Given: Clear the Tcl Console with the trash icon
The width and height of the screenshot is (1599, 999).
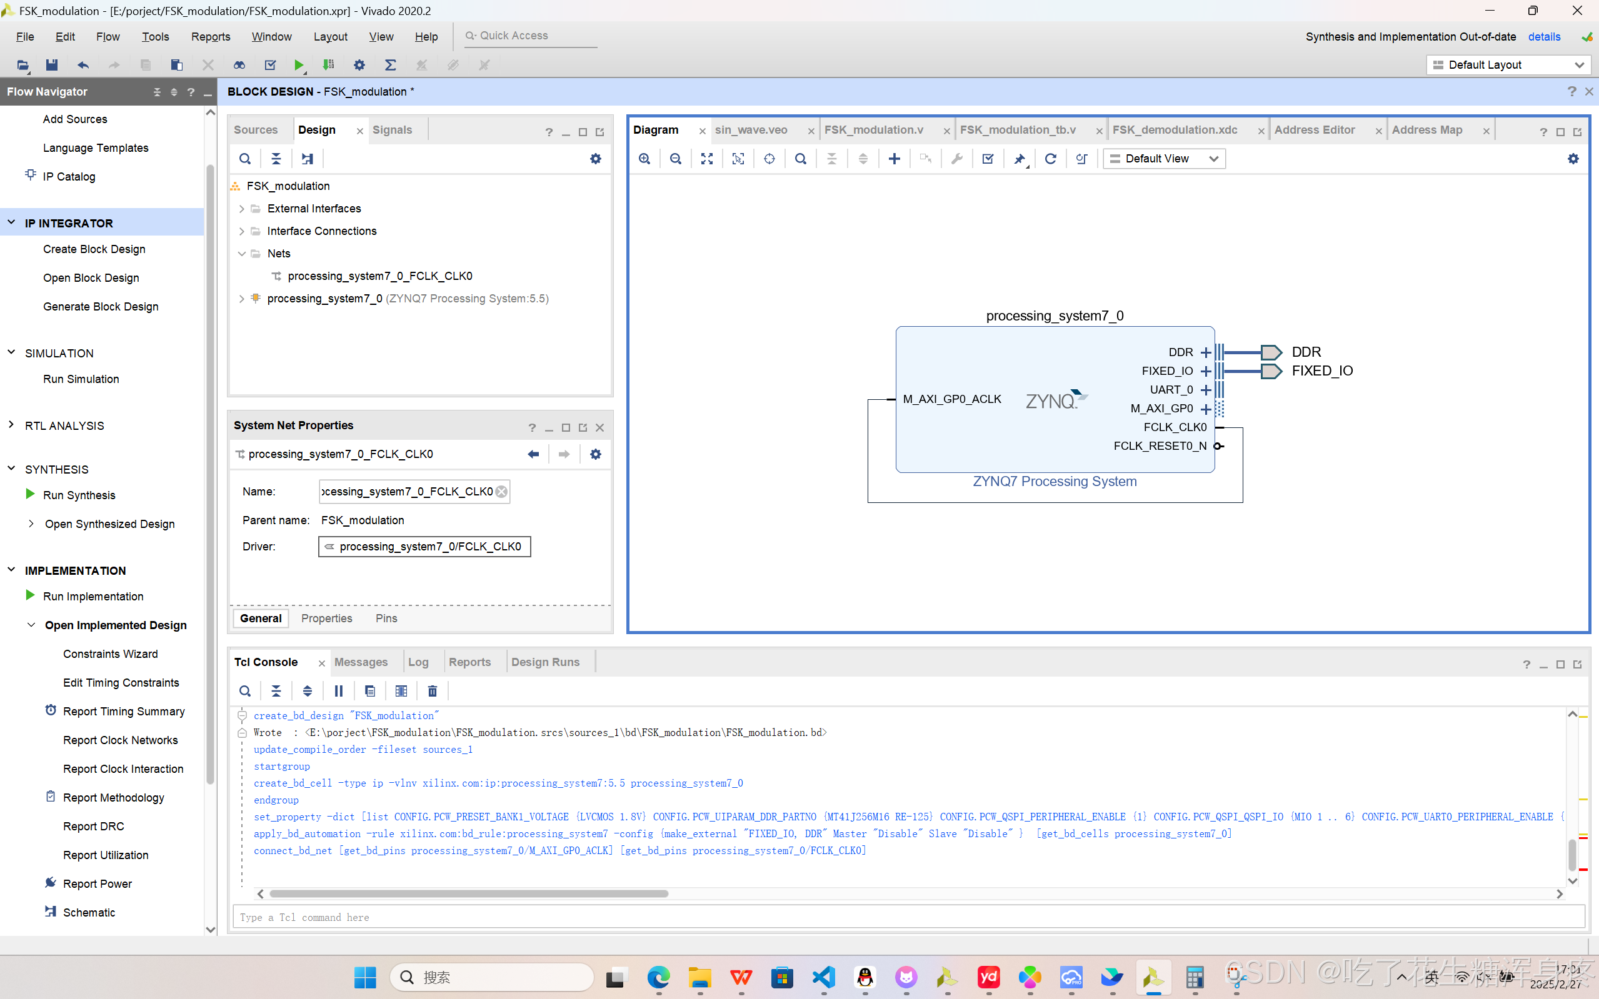Looking at the screenshot, I should click(433, 691).
